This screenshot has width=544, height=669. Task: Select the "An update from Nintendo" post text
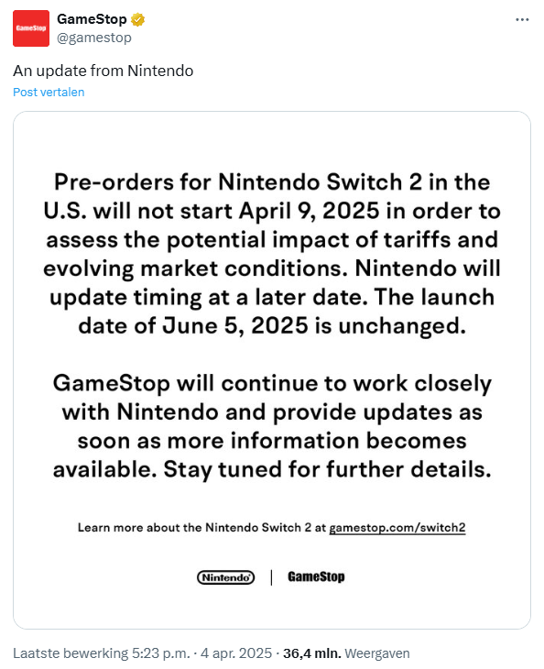tap(103, 71)
